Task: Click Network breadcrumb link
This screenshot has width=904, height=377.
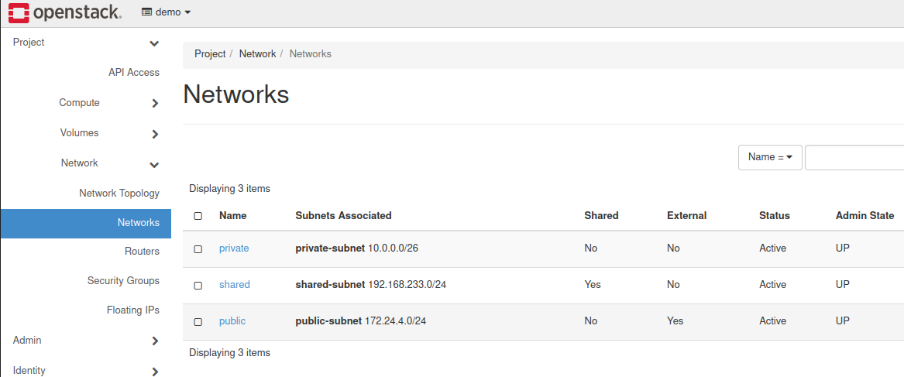Action: click(x=257, y=53)
